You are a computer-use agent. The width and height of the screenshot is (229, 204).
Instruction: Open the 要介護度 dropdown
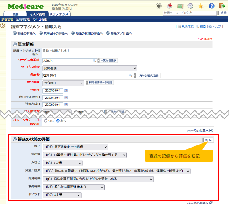click(63, 83)
